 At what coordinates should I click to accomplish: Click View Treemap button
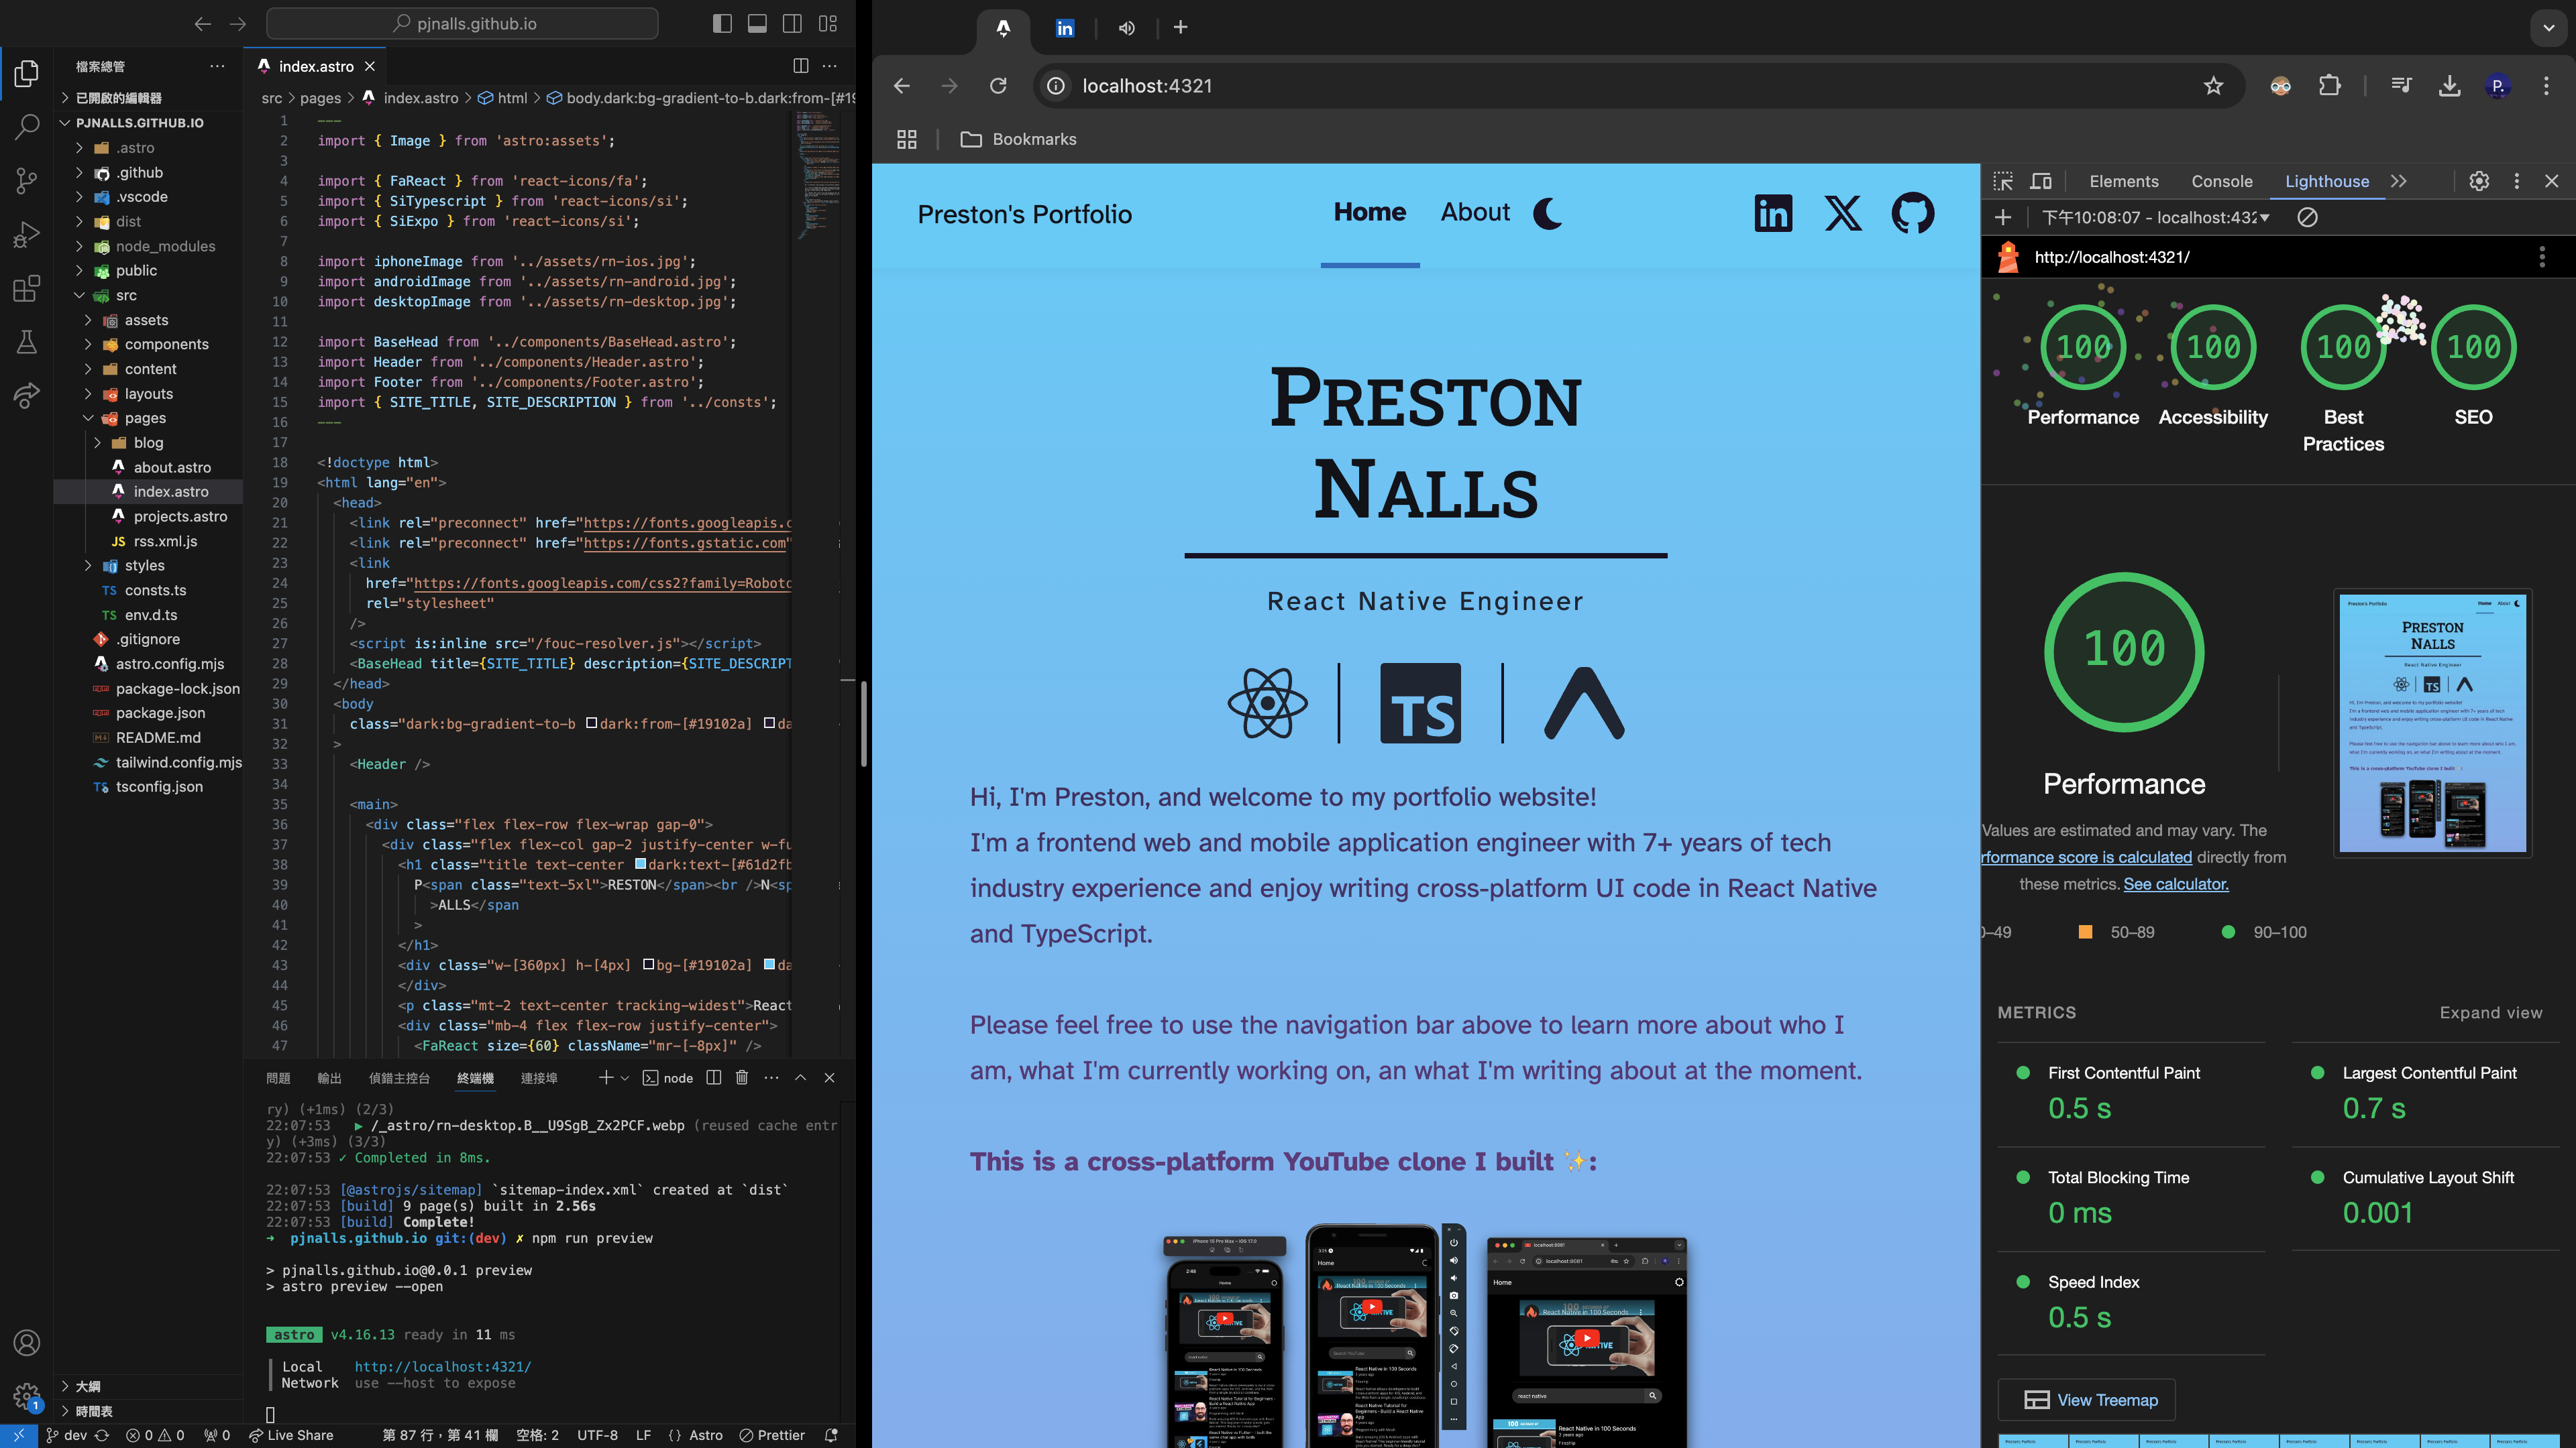[x=2087, y=1400]
